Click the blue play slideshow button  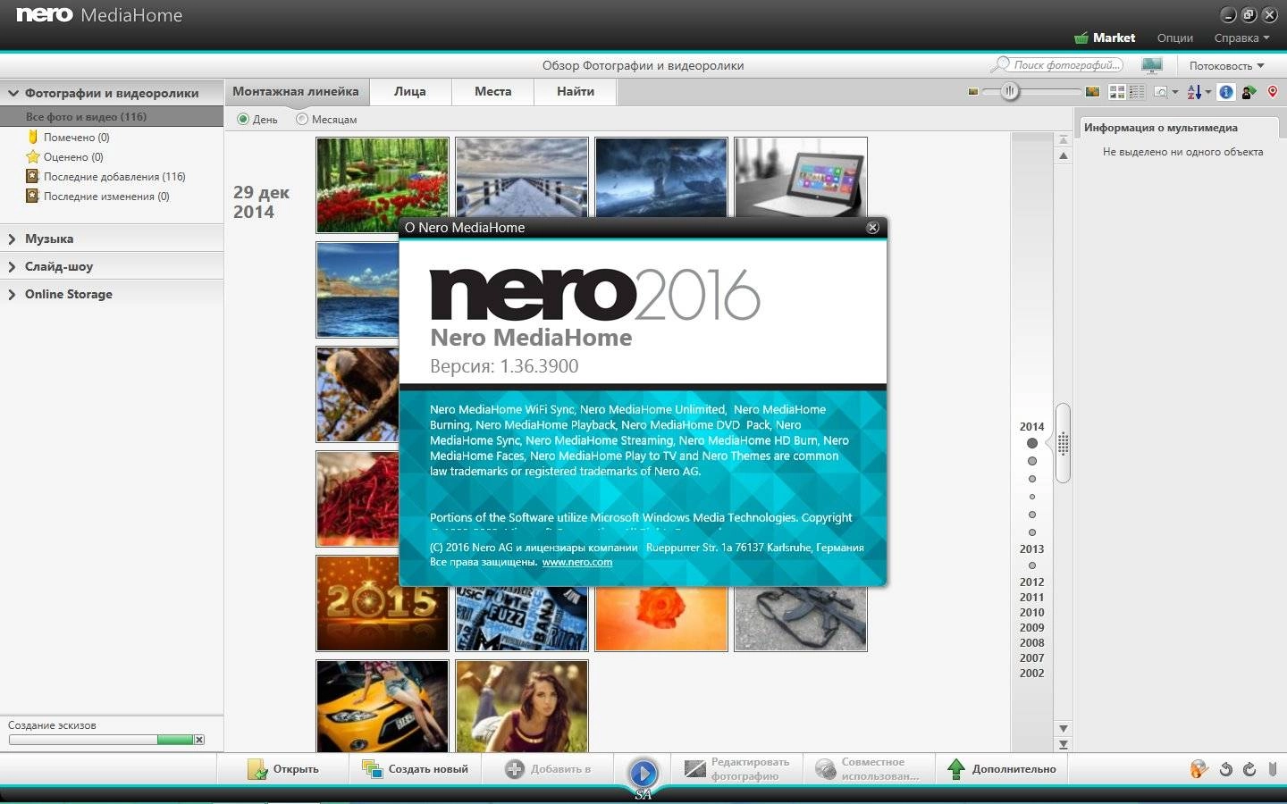643,773
